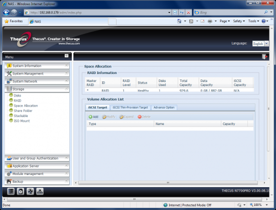Click the RAID status icon in footer

coord(11,191)
